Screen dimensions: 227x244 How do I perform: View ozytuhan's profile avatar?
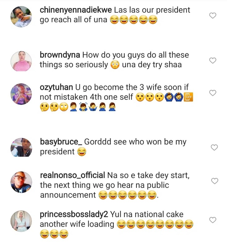pos(21,94)
